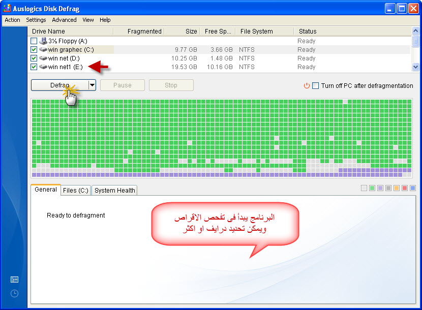Click the floppy drive icon for A:
Image resolution: width=422 pixels, height=310 pixels.
tap(43, 41)
